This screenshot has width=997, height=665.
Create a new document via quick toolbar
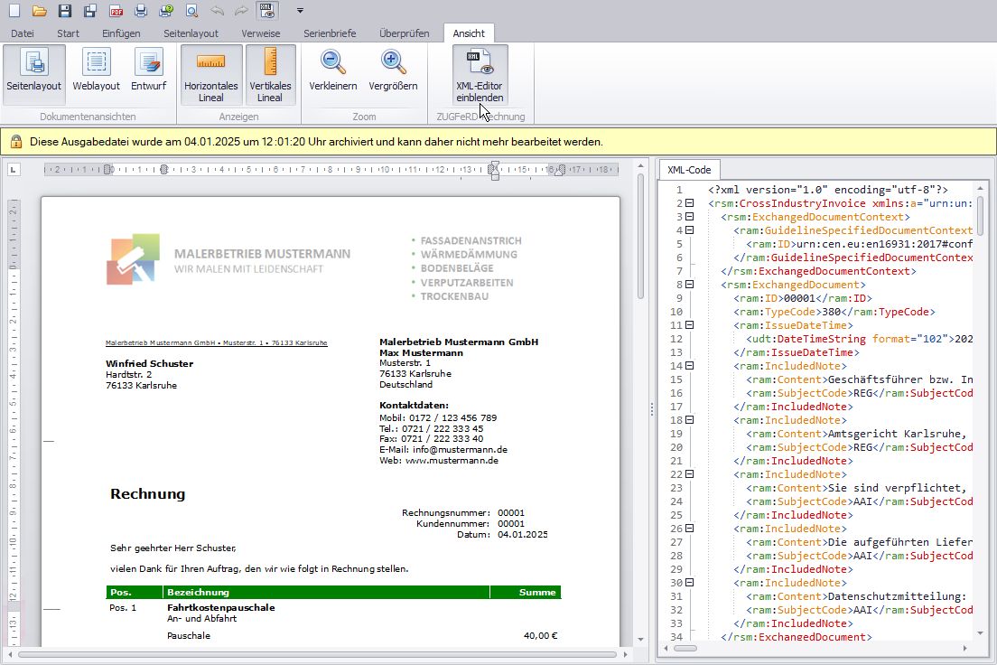(14, 10)
